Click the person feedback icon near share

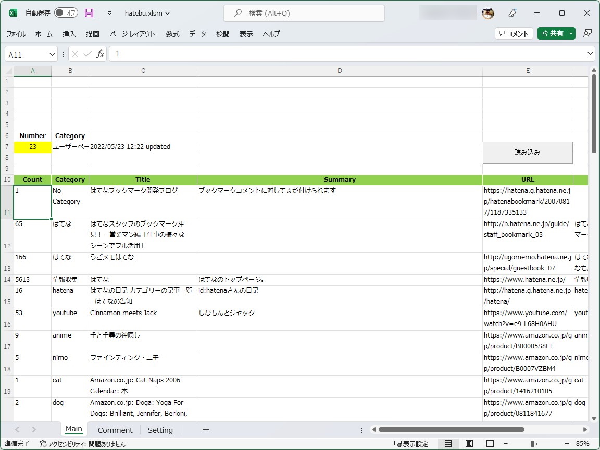pyautogui.click(x=587, y=34)
